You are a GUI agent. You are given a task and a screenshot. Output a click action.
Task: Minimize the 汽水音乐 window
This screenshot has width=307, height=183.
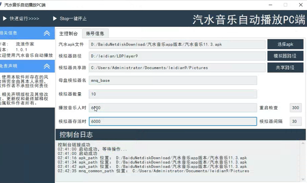270,5
